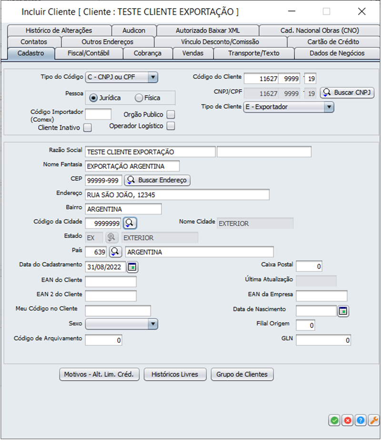The image size is (381, 441).
Task: Click the Históricos Livres button
Action: [175, 374]
